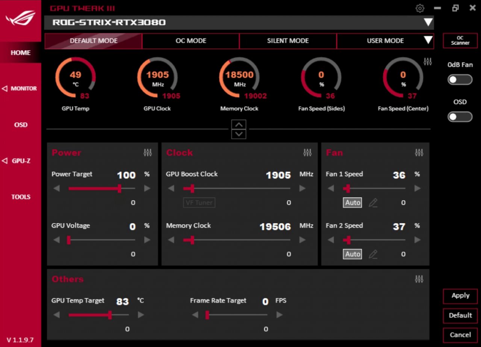Open the settings gear in title bar
Viewport: 481px width, 347px height.
coord(420,8)
